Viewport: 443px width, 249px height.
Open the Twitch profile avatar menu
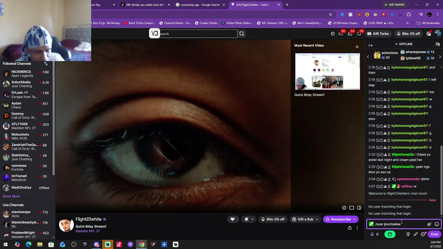(x=437, y=34)
